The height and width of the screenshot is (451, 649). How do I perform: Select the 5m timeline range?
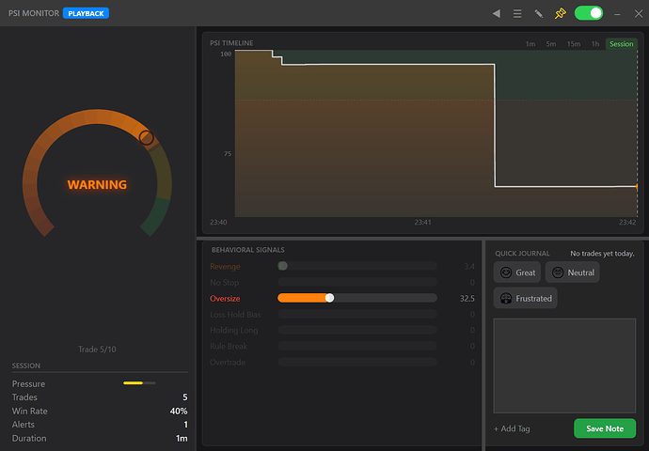[551, 44]
